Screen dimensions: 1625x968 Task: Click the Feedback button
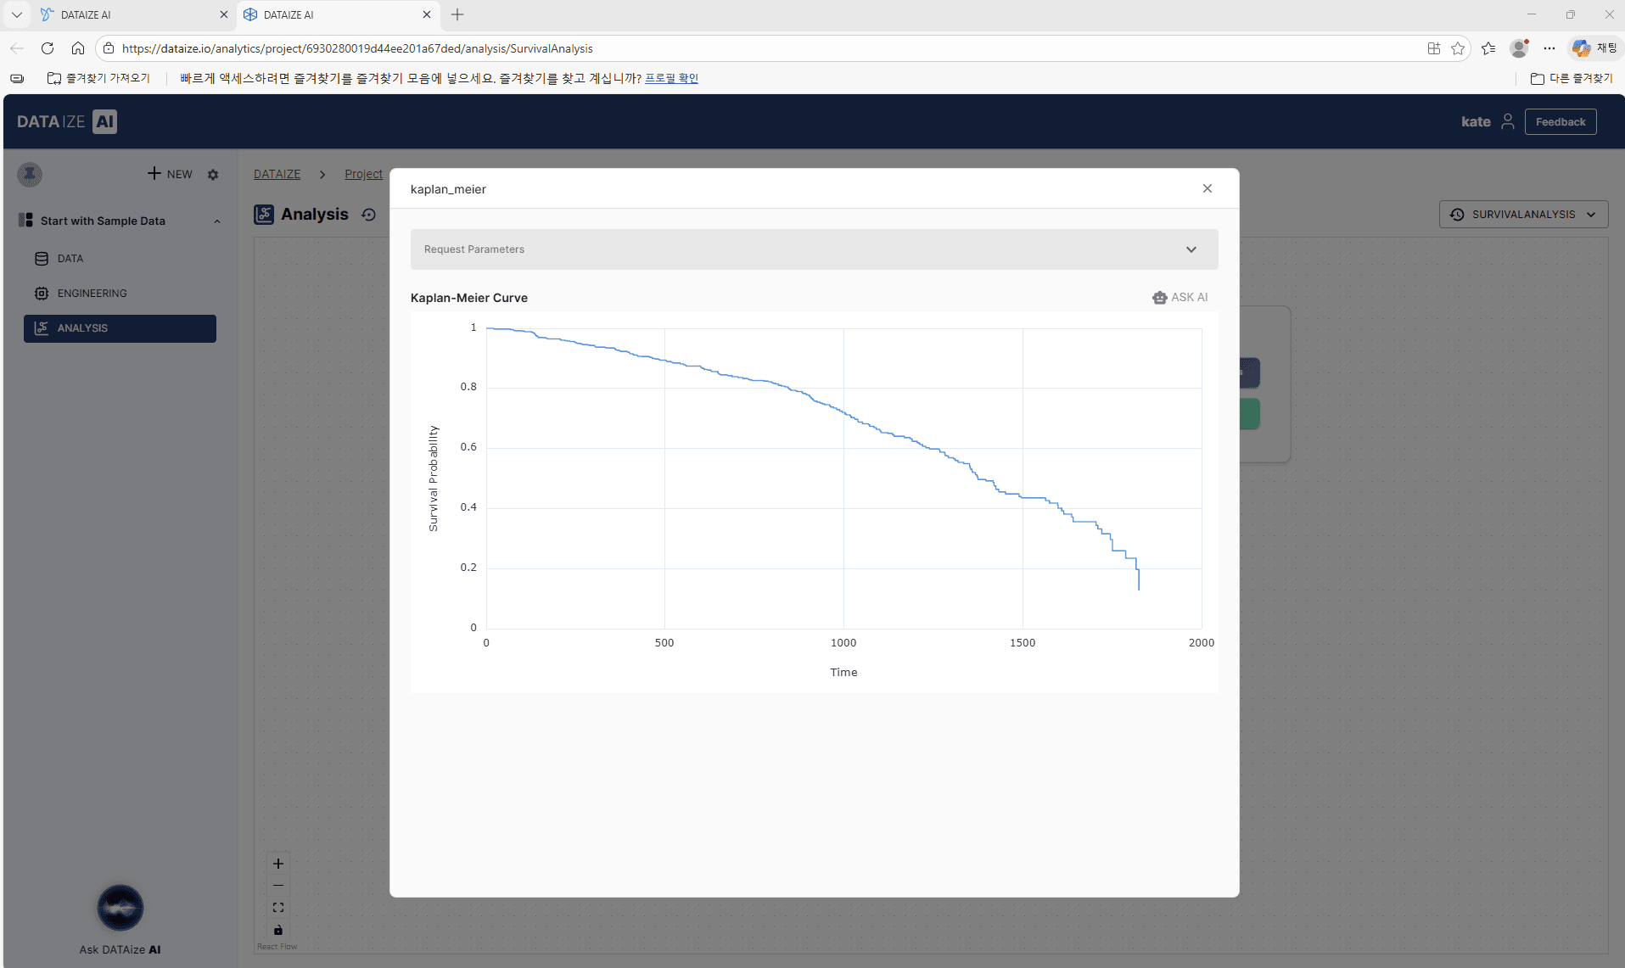coord(1560,121)
